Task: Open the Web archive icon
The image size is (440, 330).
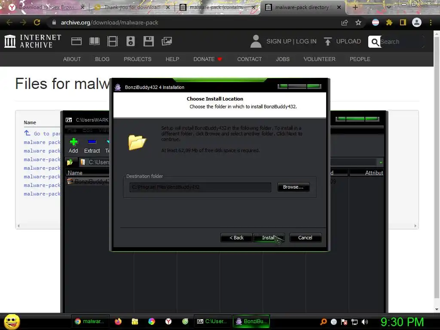Action: (x=76, y=41)
